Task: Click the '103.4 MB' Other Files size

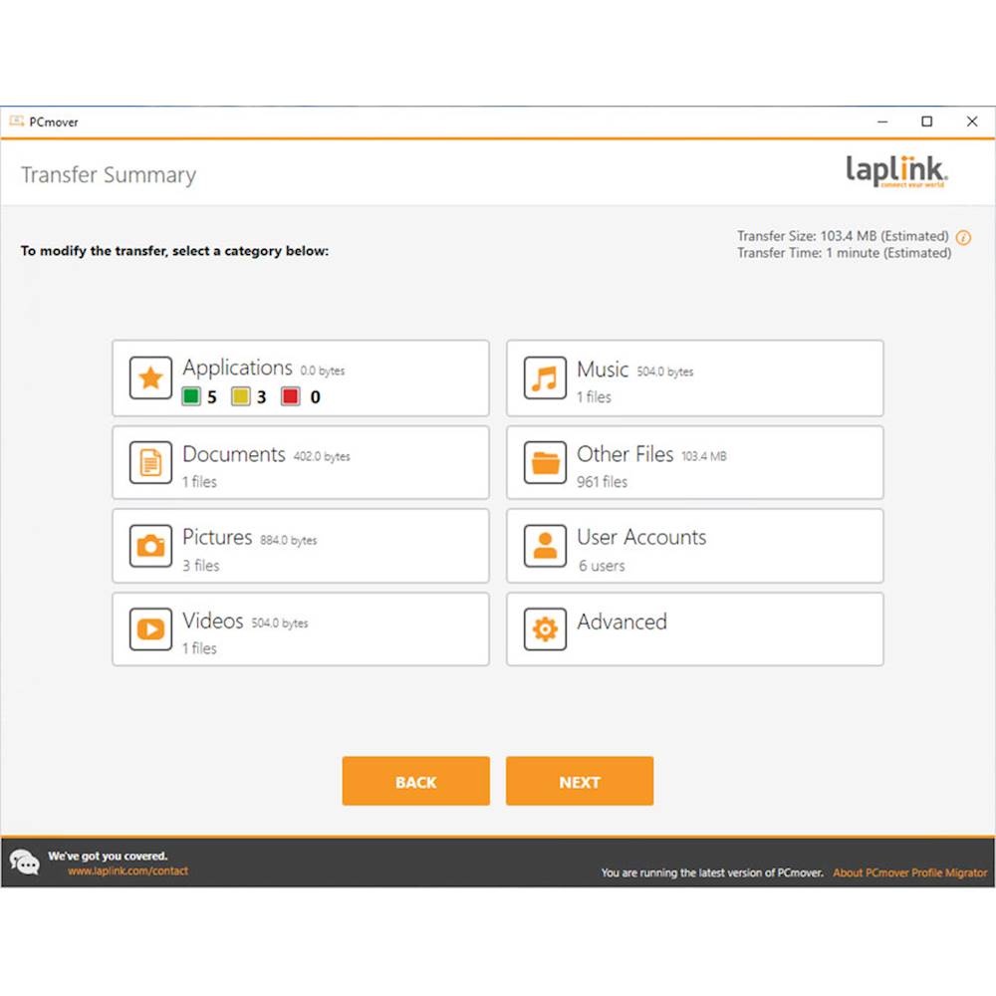Action: pyautogui.click(x=704, y=456)
